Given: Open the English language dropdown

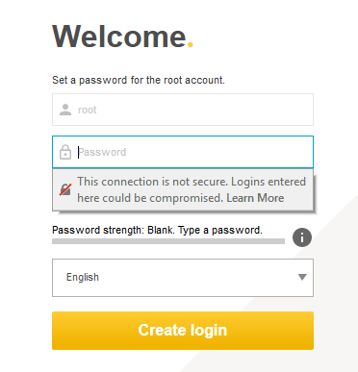Looking at the screenshot, I should (x=183, y=278).
